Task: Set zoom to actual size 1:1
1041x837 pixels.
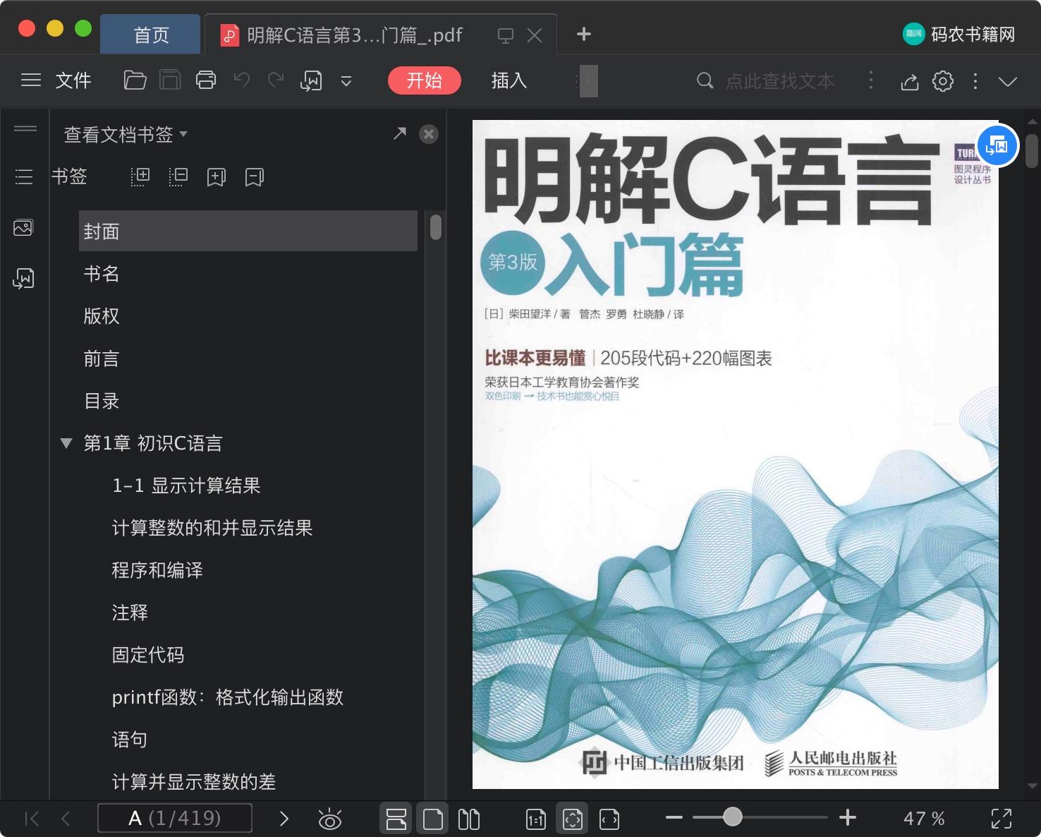Action: (x=536, y=819)
